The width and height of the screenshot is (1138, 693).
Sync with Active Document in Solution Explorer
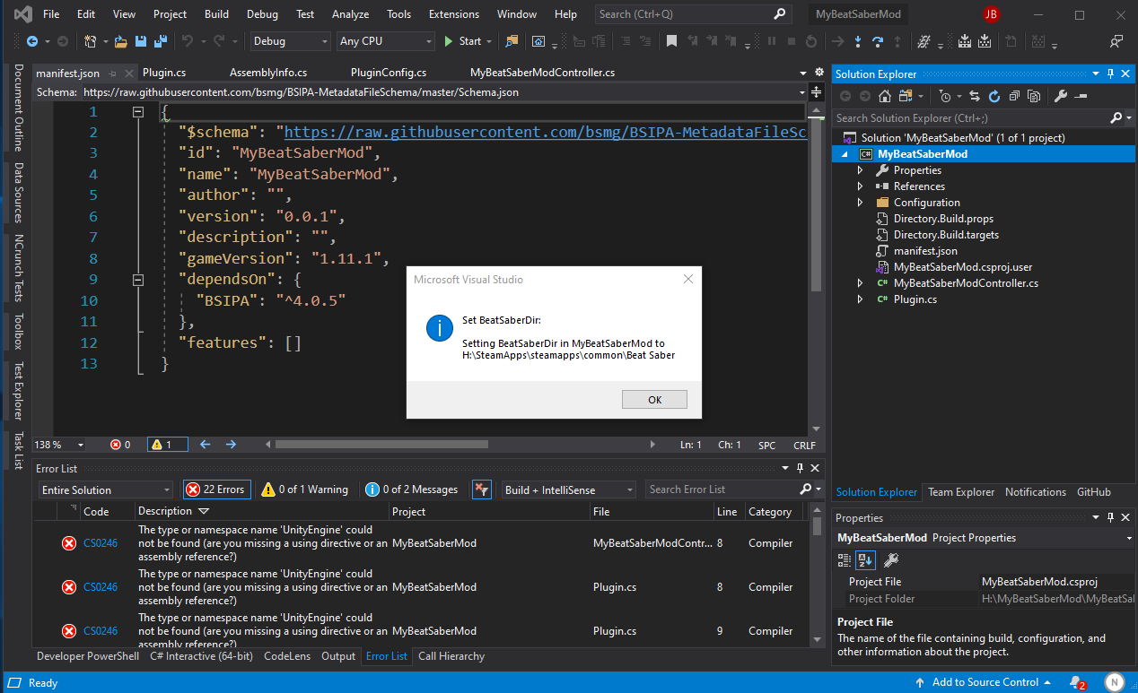click(x=976, y=96)
